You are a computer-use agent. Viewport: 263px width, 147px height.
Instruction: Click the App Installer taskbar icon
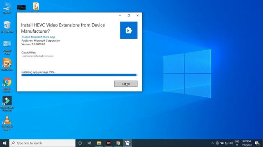(x=127, y=143)
